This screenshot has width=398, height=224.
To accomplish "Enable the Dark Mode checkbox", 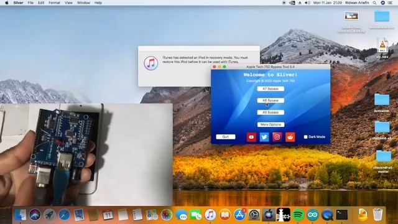I will [305, 137].
